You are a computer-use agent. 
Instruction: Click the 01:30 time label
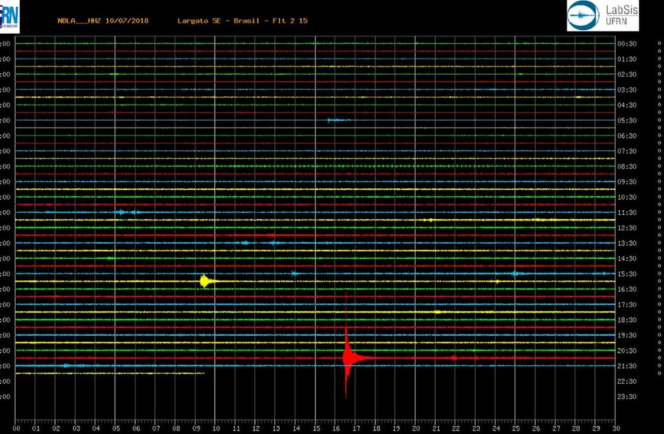(x=627, y=59)
